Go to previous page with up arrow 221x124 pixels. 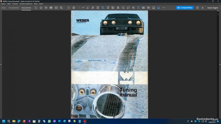69,8
